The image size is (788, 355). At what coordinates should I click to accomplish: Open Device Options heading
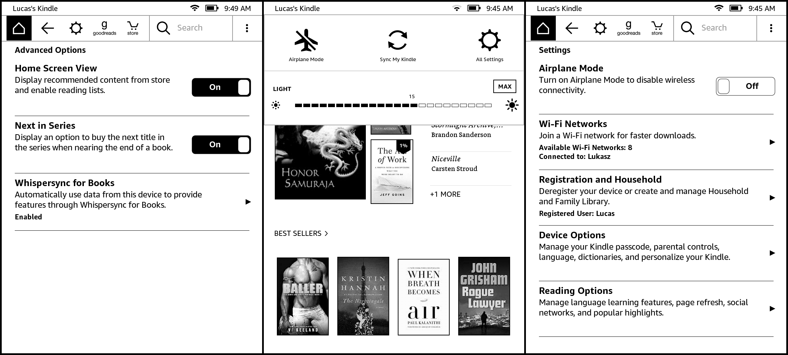(572, 235)
